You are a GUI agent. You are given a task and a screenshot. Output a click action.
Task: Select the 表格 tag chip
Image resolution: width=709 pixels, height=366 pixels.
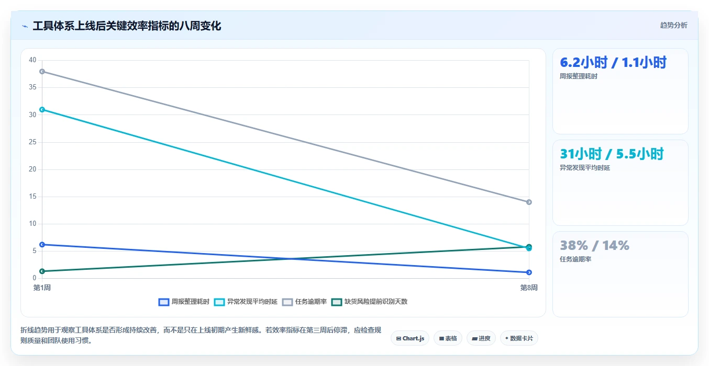(x=448, y=338)
